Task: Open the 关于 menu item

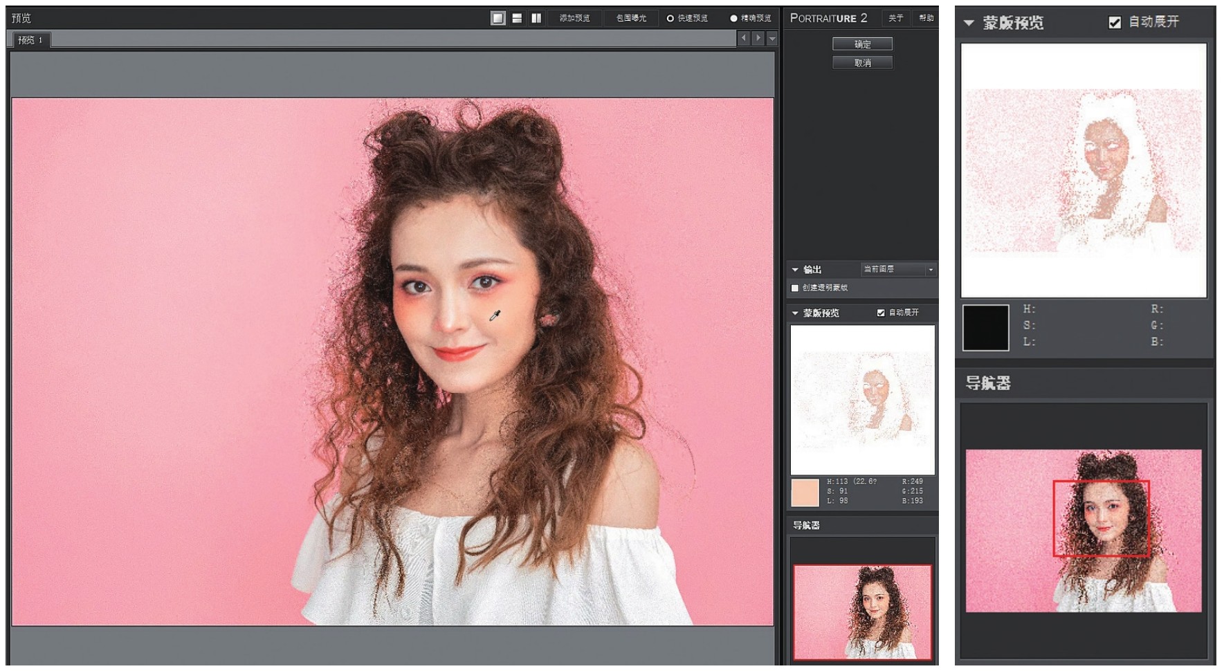Action: [896, 18]
